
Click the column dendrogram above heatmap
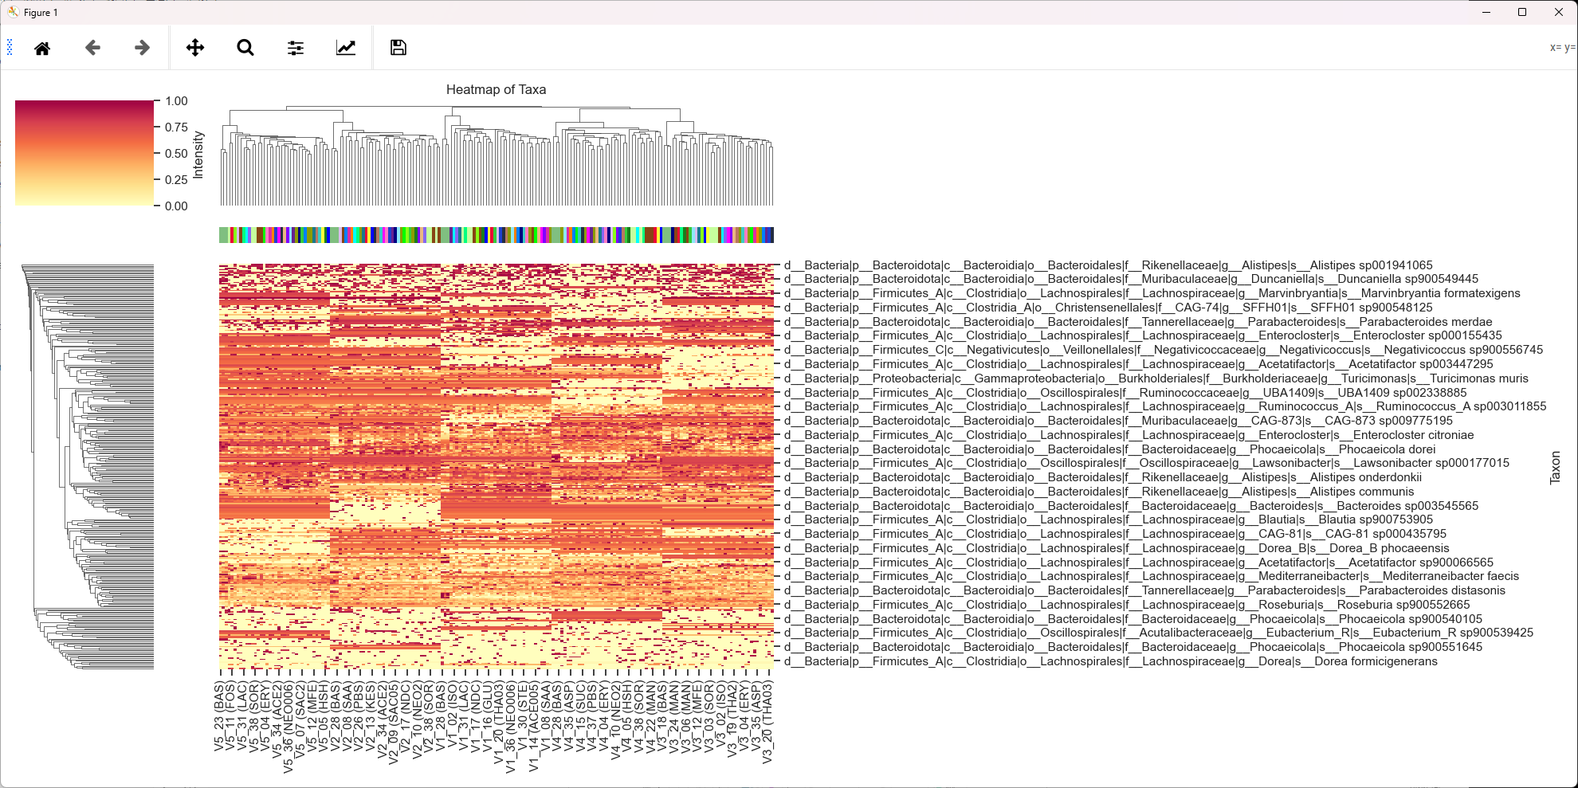tap(497, 155)
